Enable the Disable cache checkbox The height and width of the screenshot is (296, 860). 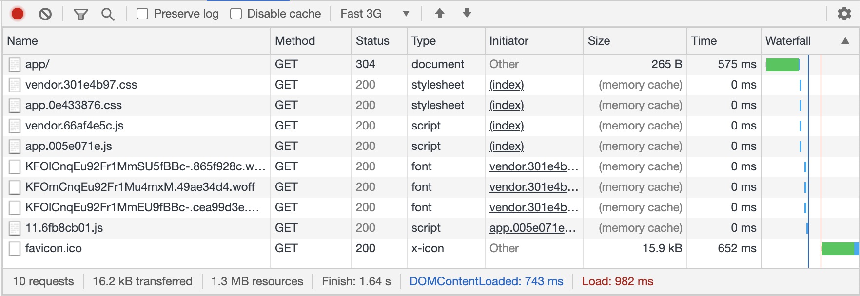pyautogui.click(x=236, y=14)
